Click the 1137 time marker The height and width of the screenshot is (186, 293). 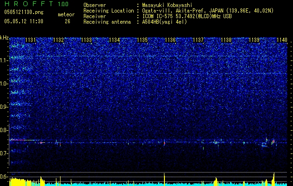coord(198,40)
